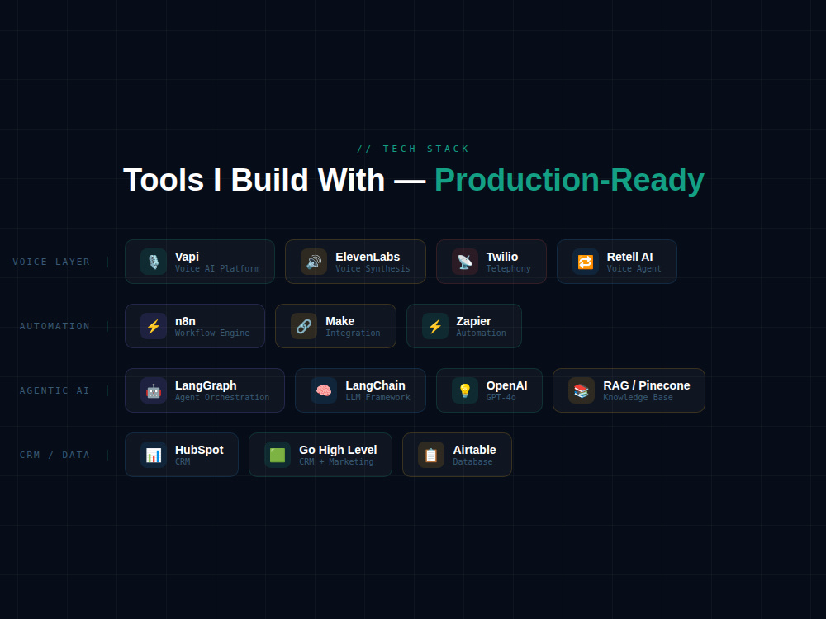Select the Twilio card title
Screen dimensions: 826x619
click(502, 257)
